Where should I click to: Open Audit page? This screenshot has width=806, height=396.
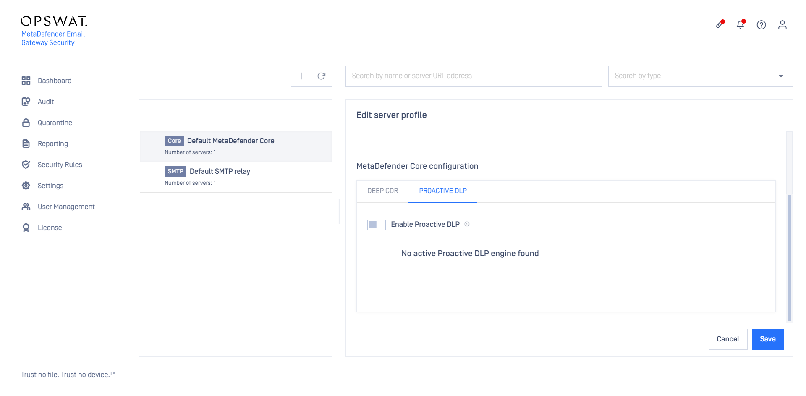pos(46,102)
